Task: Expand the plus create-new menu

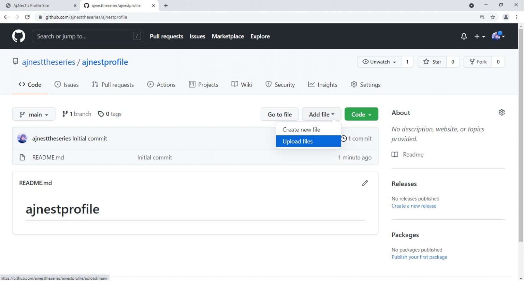Action: point(479,36)
